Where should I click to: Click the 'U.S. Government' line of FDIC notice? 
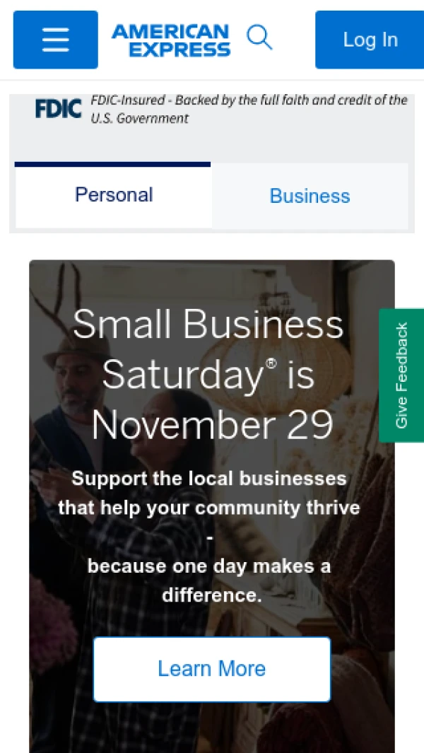(139, 119)
